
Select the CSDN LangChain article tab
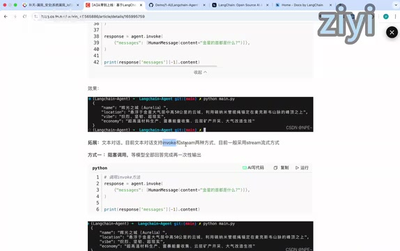[x=114, y=5]
